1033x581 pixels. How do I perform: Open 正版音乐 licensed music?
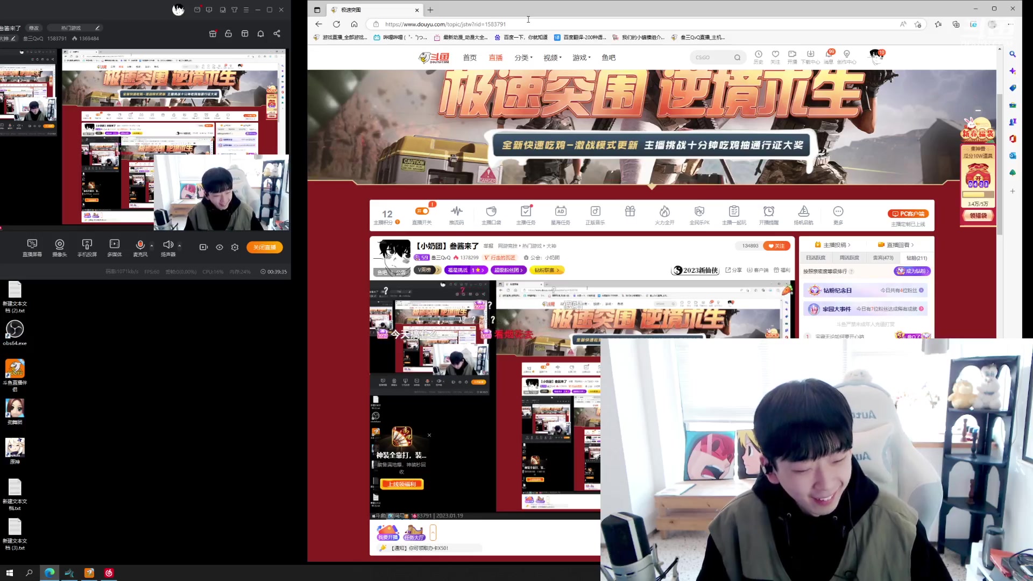(596, 215)
